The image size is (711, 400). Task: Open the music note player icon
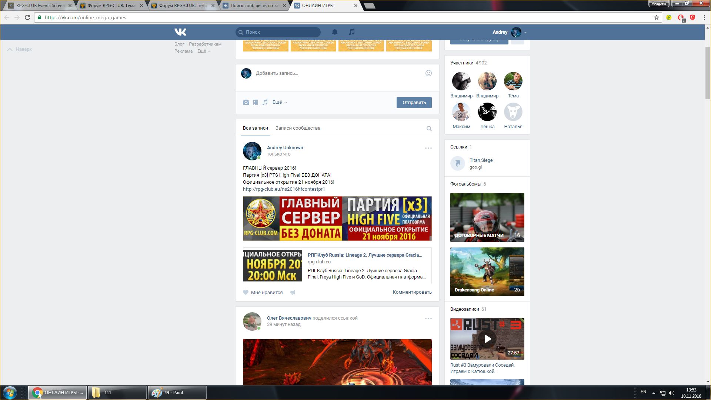pos(352,32)
